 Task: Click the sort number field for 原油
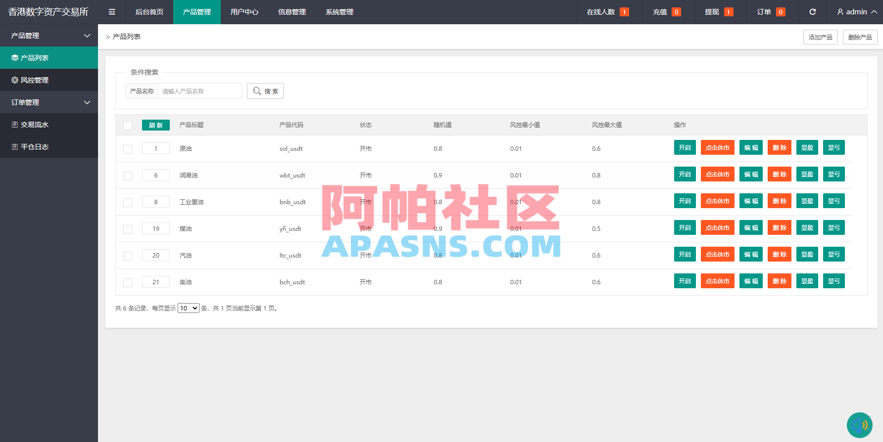[x=156, y=148]
